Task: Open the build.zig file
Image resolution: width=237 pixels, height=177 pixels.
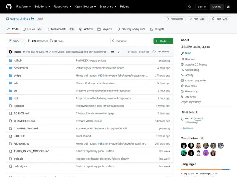Action: click(19, 159)
